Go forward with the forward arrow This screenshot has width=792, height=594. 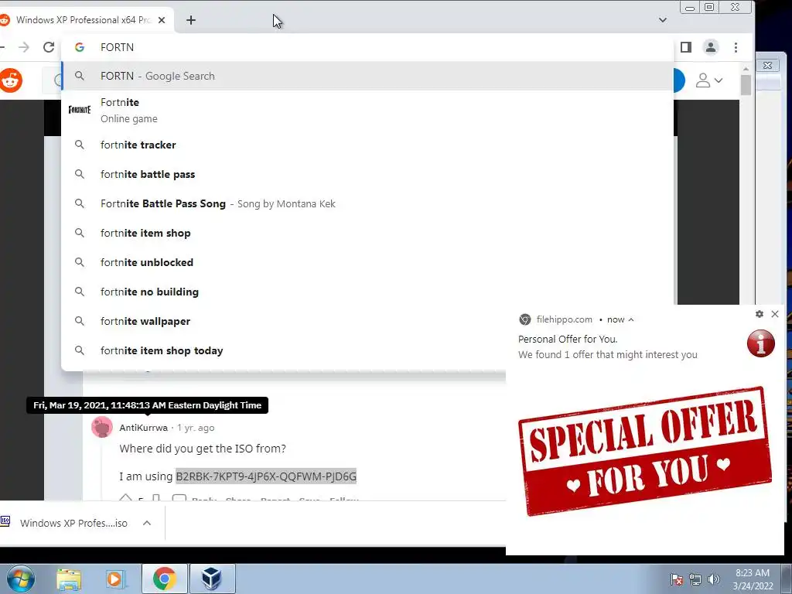24,47
